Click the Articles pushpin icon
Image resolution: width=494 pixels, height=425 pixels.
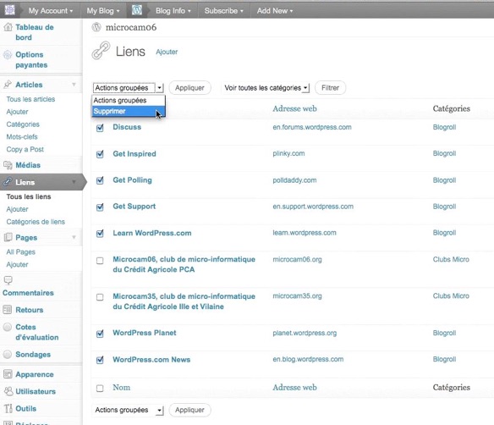tap(8, 85)
